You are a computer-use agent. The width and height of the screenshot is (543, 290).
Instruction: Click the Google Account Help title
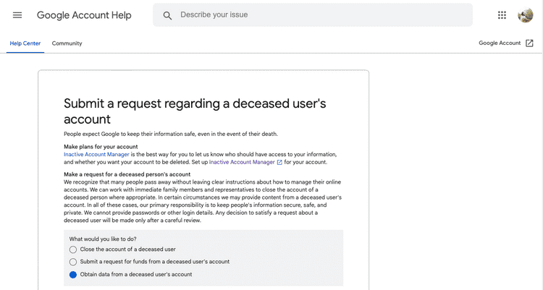tap(84, 15)
